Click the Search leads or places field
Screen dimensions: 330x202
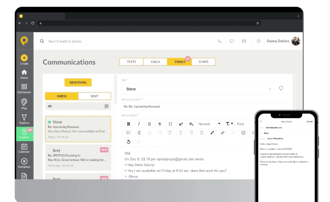click(x=65, y=41)
